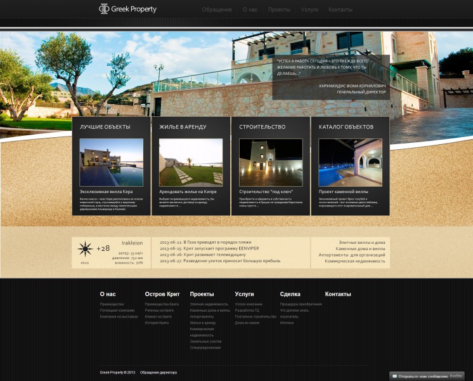The width and height of the screenshot is (473, 381).
Task: Open Контакты in the top navigation
Action: tap(340, 10)
